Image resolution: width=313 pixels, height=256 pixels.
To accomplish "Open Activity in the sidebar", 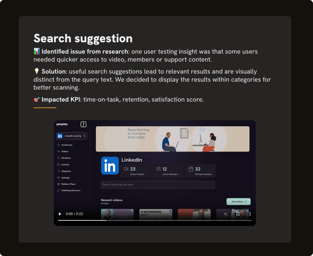I will click(65, 165).
